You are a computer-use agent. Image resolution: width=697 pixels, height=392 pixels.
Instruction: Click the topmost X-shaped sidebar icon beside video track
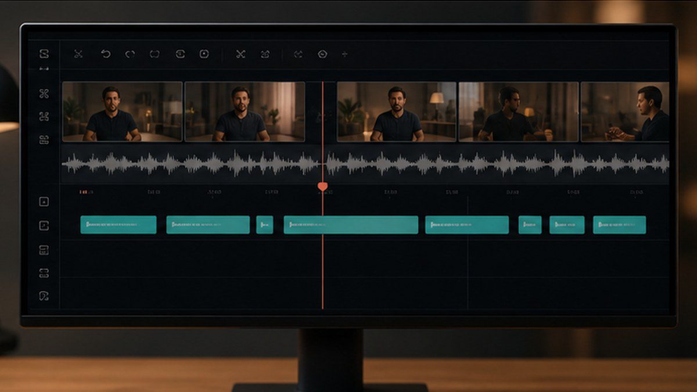tap(44, 93)
